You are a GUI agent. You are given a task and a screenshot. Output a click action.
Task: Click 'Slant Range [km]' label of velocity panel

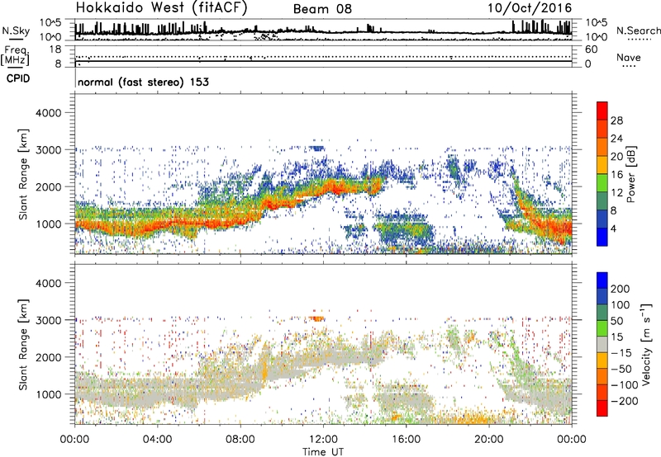point(23,345)
